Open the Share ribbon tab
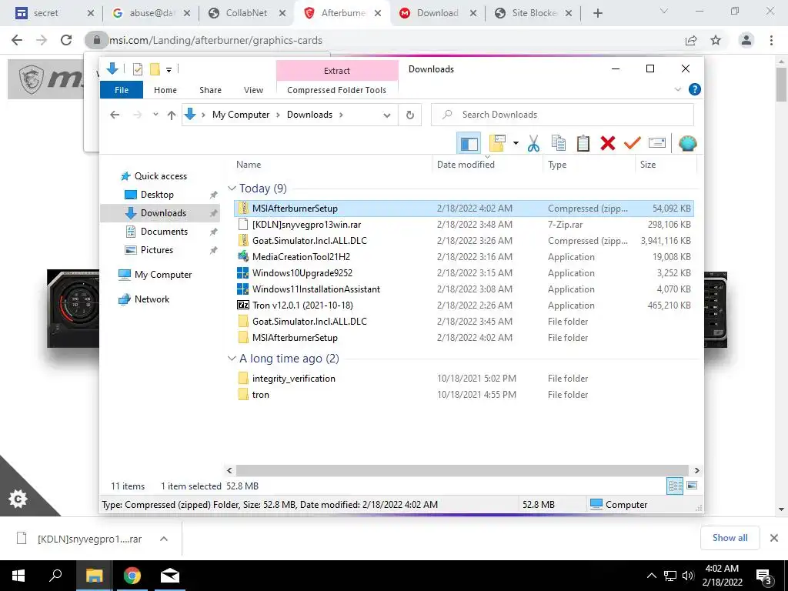This screenshot has height=591, width=788. pos(210,90)
